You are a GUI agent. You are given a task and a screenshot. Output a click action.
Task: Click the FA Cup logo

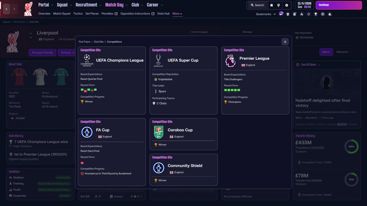[x=87, y=132]
